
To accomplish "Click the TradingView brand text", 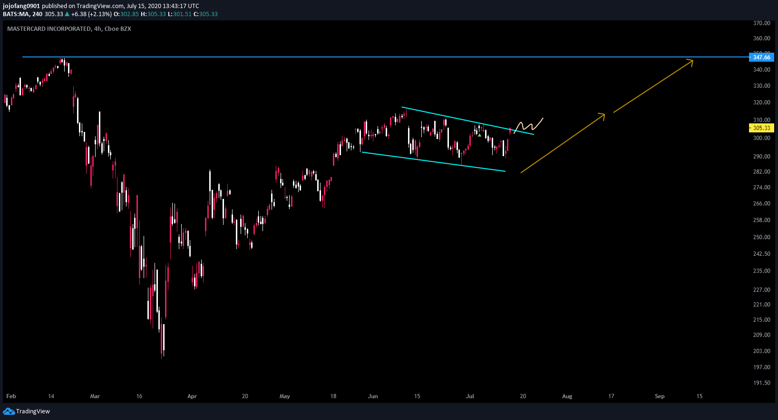I will [33, 411].
